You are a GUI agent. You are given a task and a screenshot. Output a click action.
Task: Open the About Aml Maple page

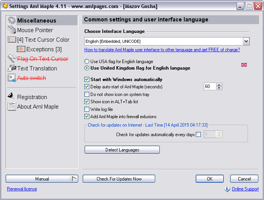38,107
